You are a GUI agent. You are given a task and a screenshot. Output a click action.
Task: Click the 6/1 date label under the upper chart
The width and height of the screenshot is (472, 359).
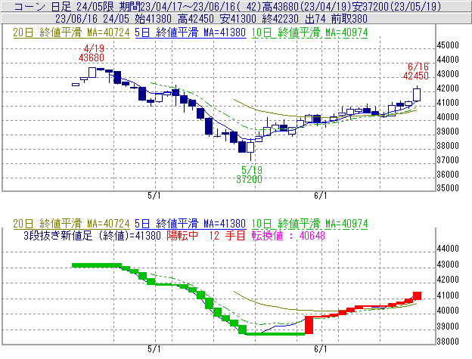tap(321, 196)
